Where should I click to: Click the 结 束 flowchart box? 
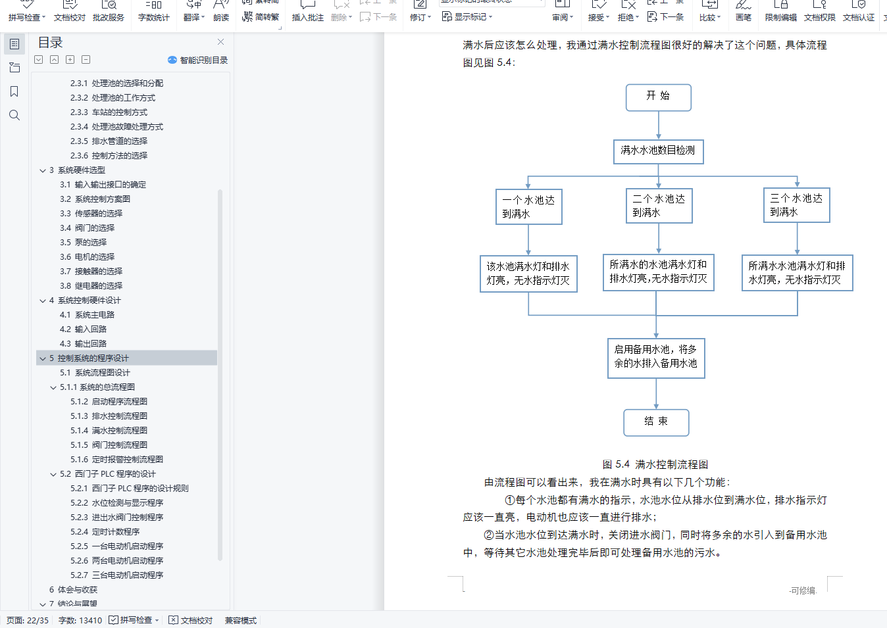(x=656, y=422)
